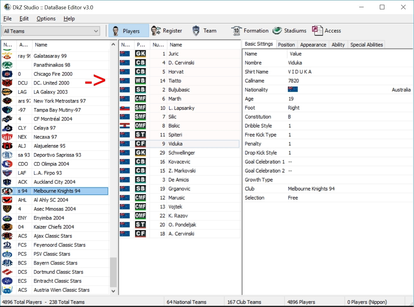
Task: Select Bayern Classic Stars team
Action: (55, 263)
